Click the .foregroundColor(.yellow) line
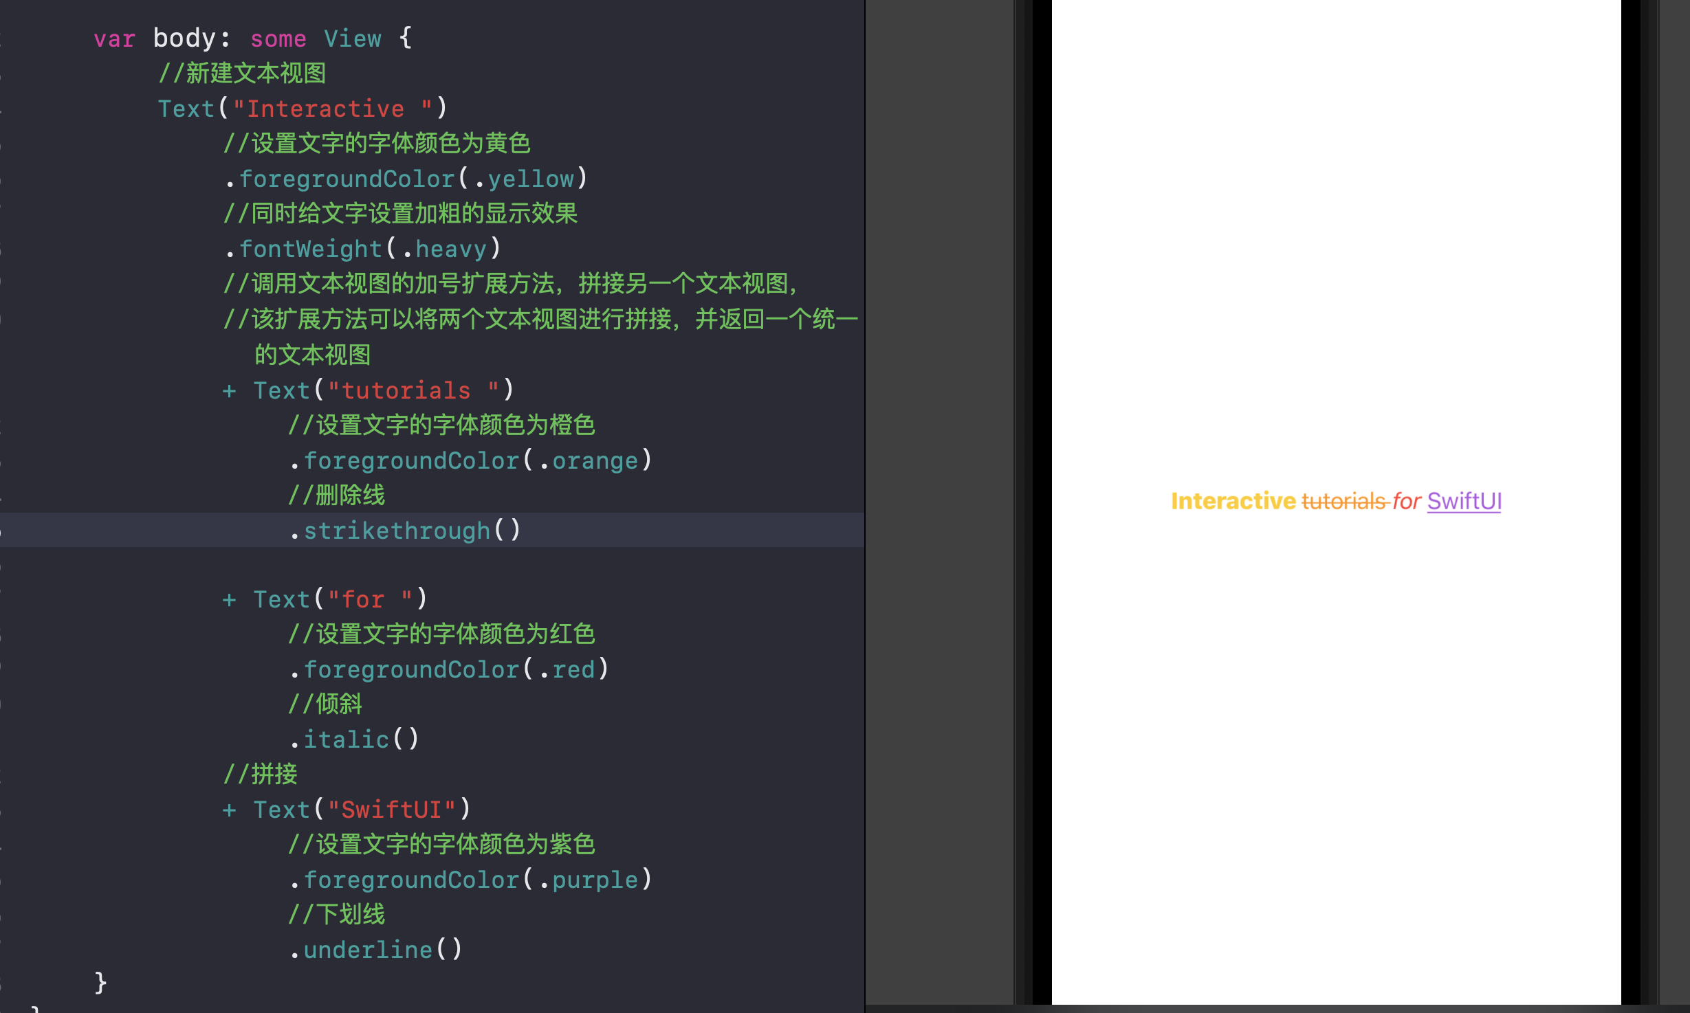Image resolution: width=1690 pixels, height=1013 pixels. point(406,179)
